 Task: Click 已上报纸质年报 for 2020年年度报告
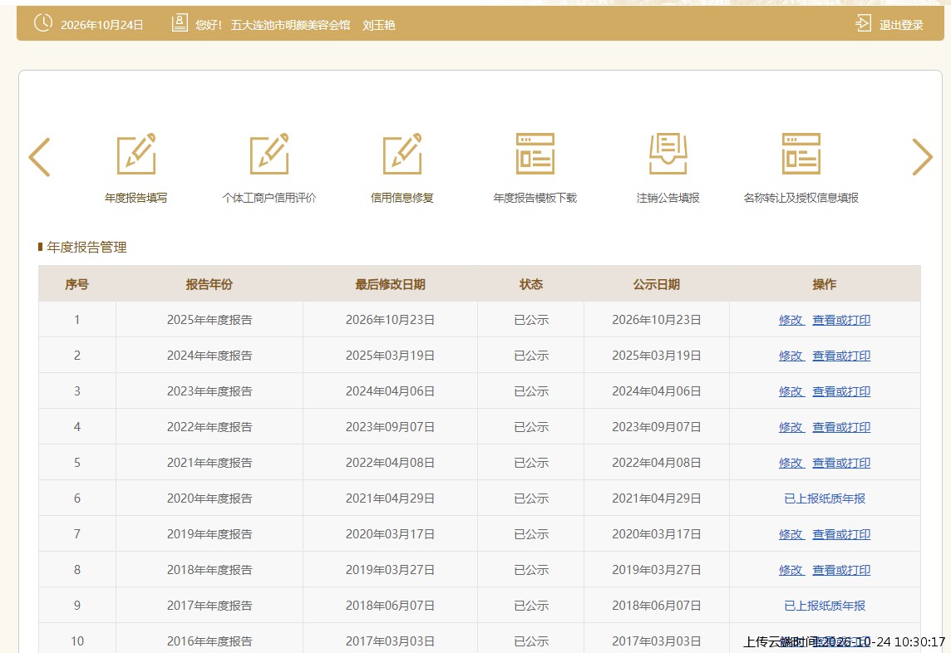tap(825, 498)
